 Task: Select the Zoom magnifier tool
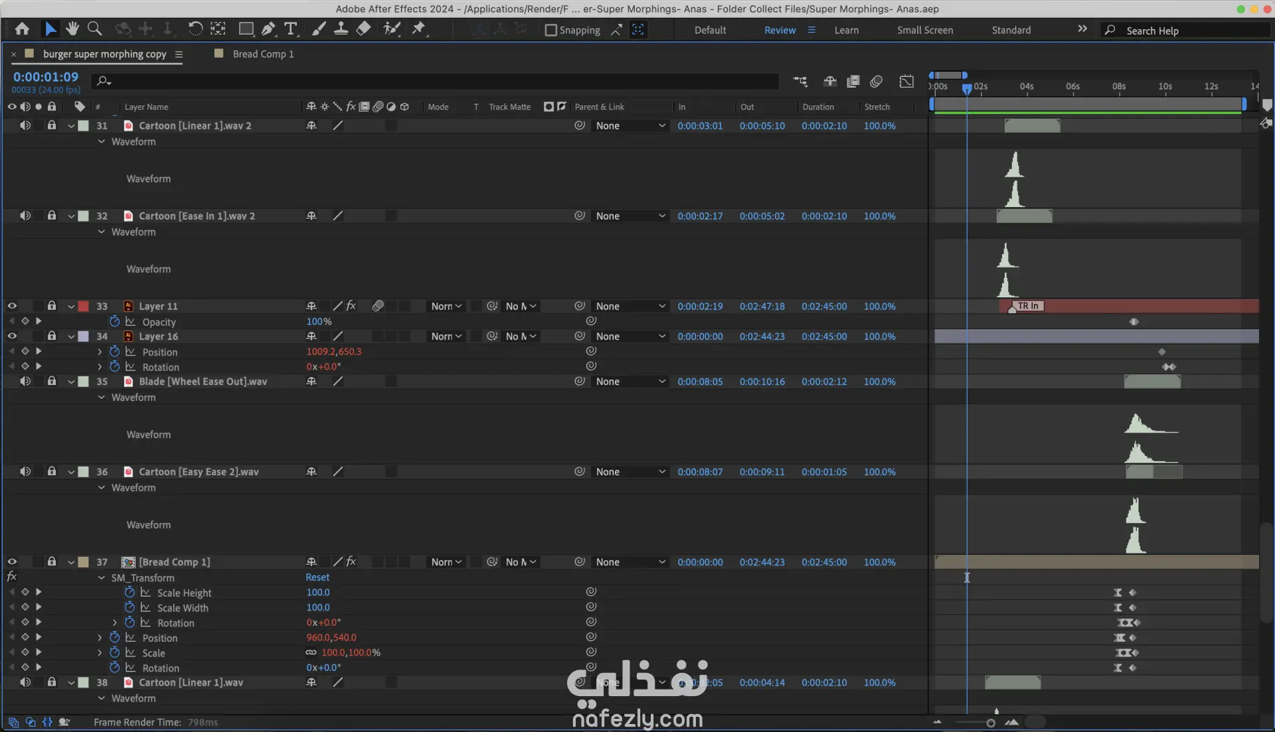pyautogui.click(x=94, y=29)
